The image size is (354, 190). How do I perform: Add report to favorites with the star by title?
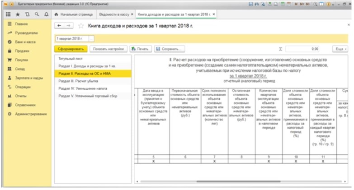point(81,26)
